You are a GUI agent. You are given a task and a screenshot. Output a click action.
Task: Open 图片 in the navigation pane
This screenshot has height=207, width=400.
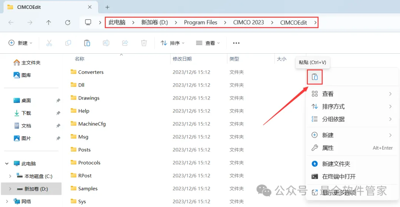click(x=23, y=138)
